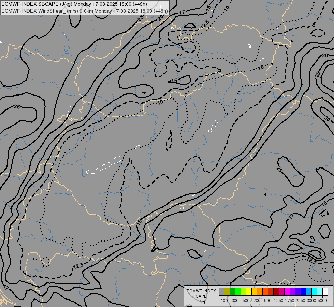Click the legend value '700'

257,301
